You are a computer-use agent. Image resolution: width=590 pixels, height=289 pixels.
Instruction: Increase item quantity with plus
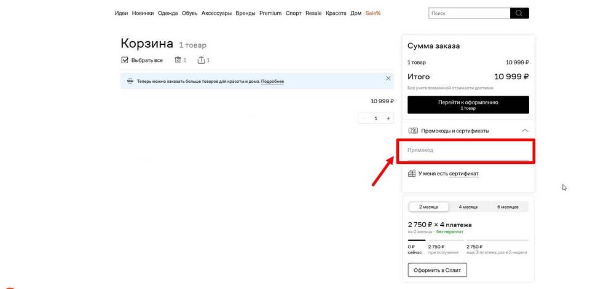tap(388, 118)
